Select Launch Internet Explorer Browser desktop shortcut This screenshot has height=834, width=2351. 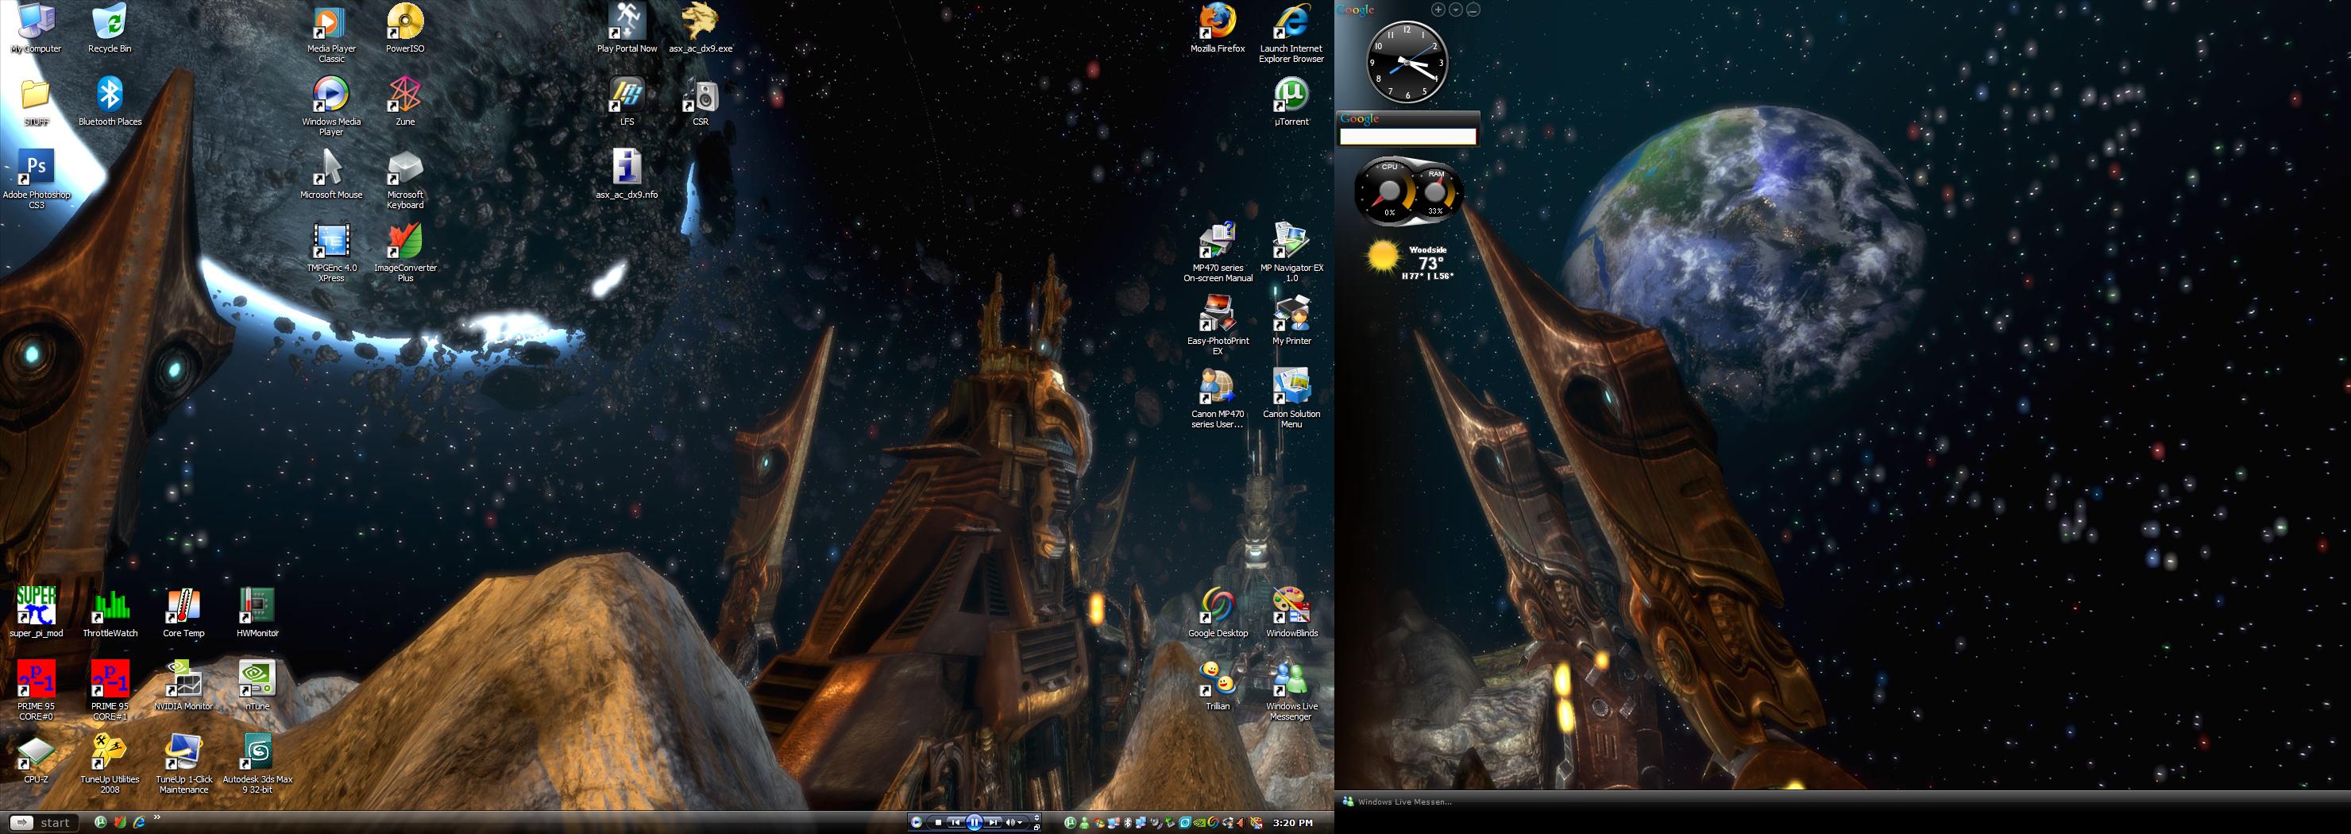pos(1291,34)
